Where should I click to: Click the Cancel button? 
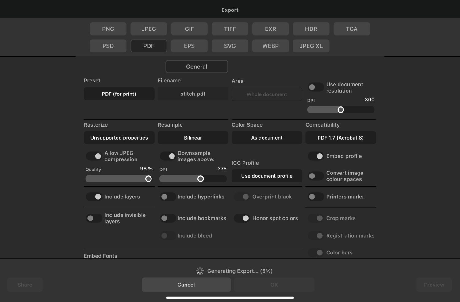[186, 285]
